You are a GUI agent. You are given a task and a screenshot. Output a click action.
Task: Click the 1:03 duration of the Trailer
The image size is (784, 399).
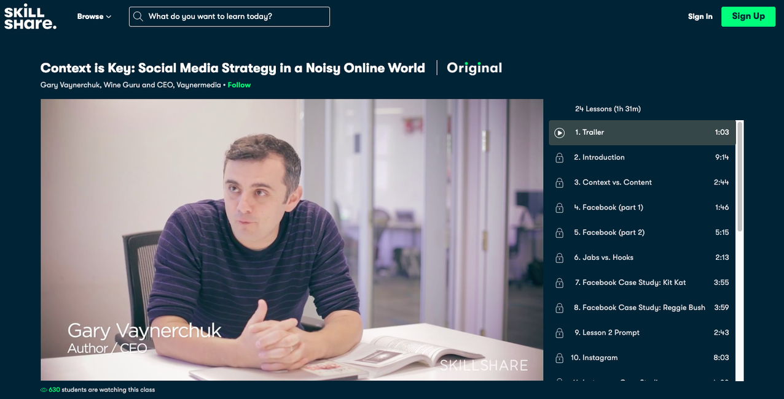(x=722, y=132)
